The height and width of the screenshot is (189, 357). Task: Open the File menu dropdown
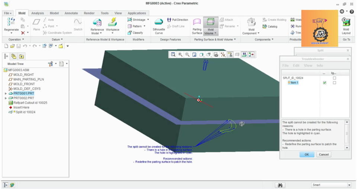click(8, 13)
